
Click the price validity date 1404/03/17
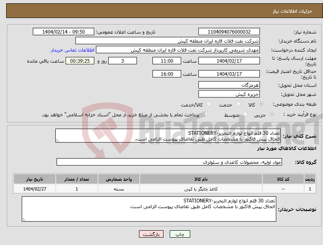229,74
